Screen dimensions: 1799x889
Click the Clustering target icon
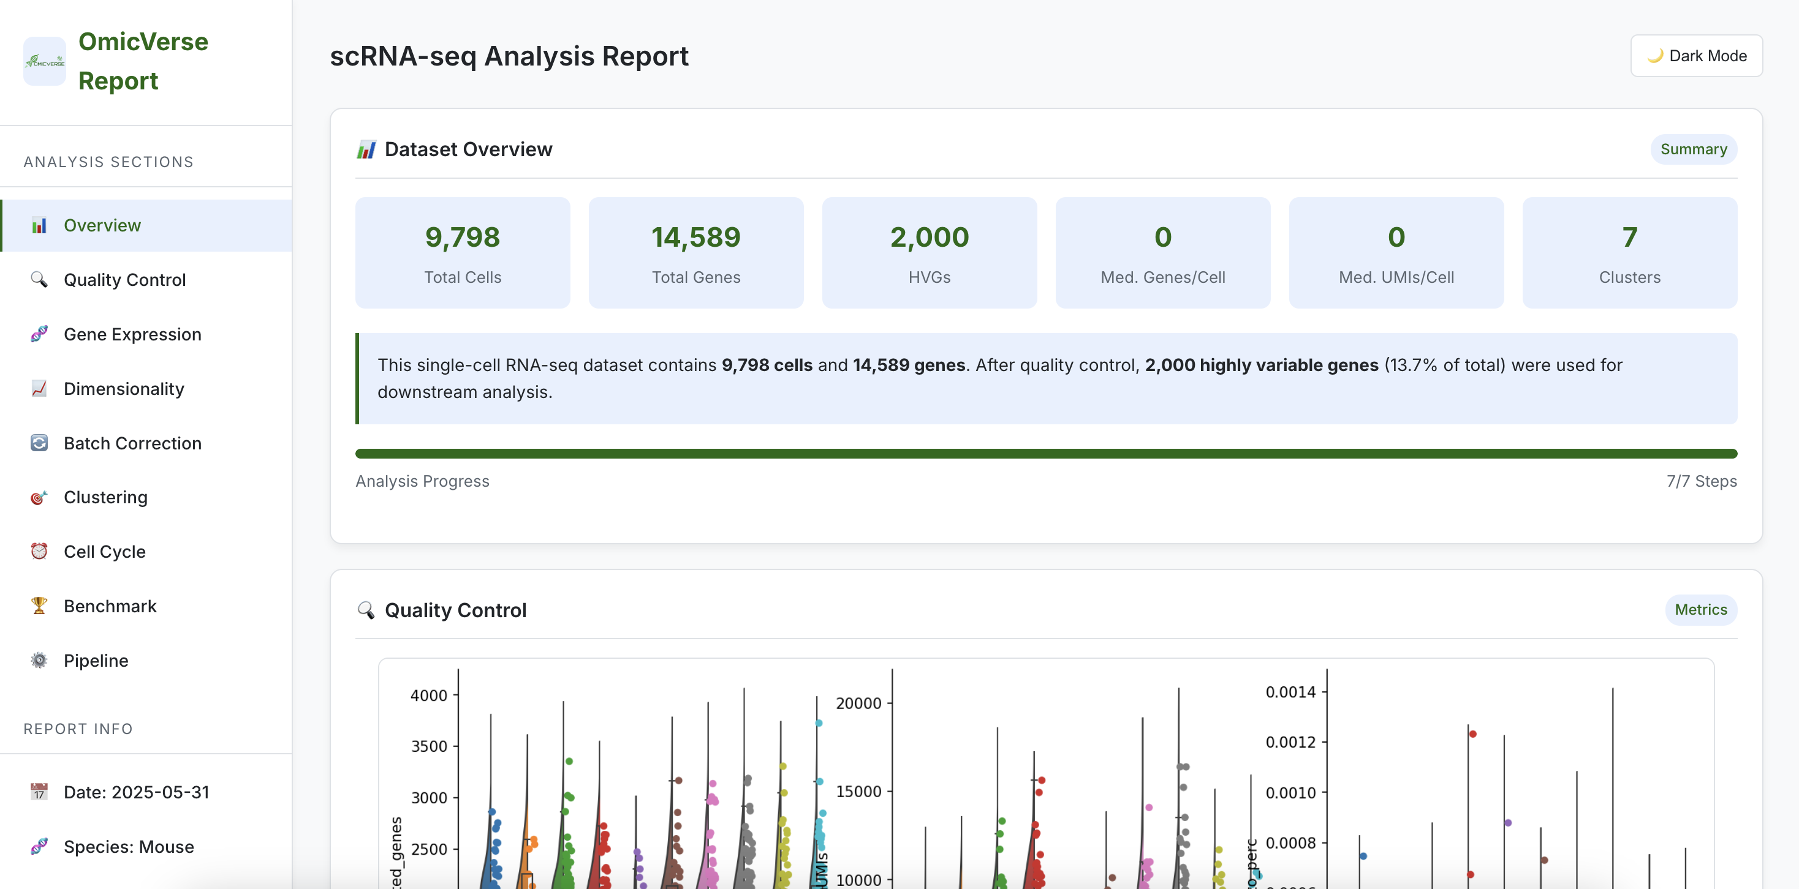[x=39, y=498]
